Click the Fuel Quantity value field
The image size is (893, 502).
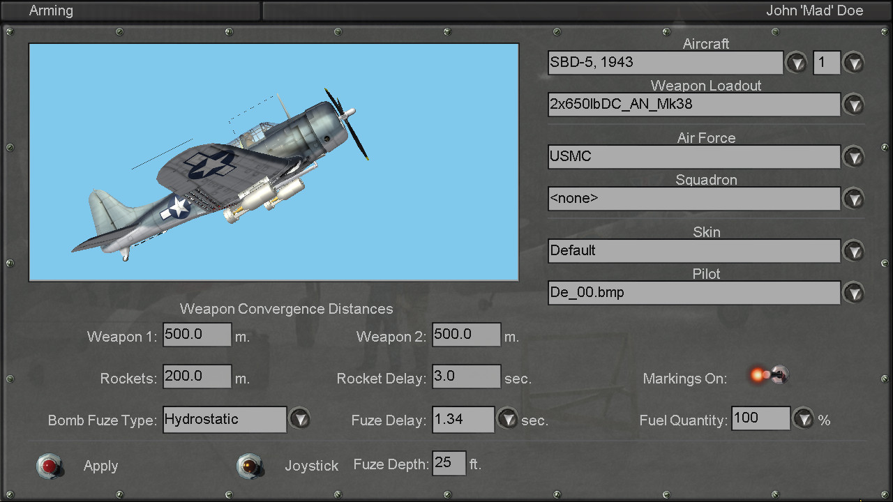[x=761, y=418]
